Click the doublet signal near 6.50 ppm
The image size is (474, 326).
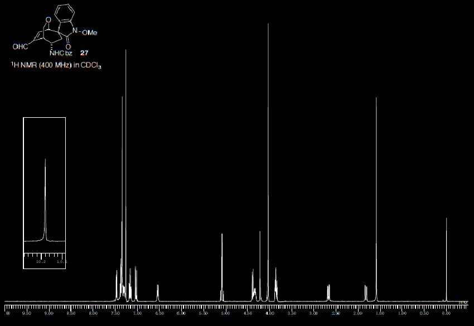(x=158, y=292)
